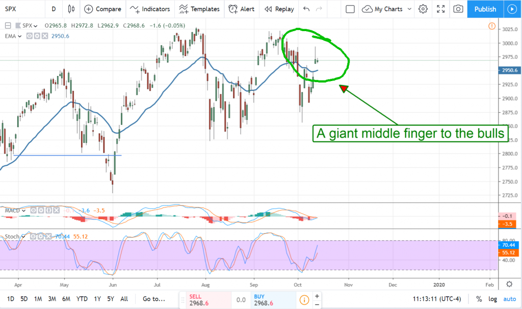The height and width of the screenshot is (309, 522).
Task: Select the 1Y time interval
Action: tap(97, 299)
